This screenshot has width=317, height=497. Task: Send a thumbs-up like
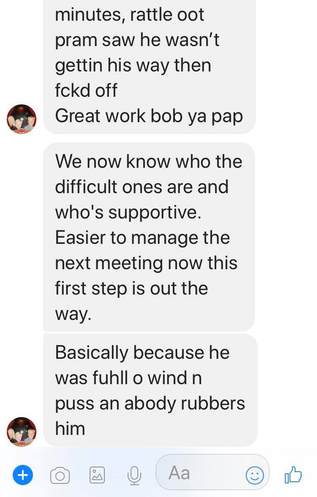click(293, 475)
